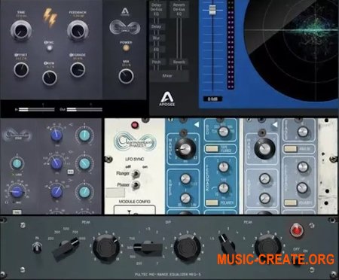Toggle the Polarity button on grey module
Screen dimensions: 339x280
click(291, 202)
